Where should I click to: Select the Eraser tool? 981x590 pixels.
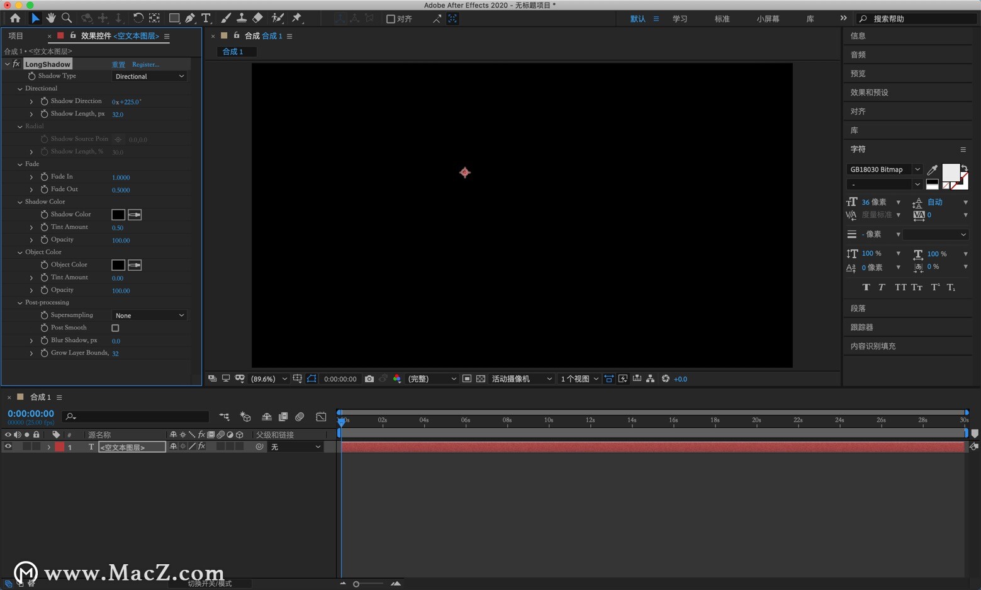point(257,18)
